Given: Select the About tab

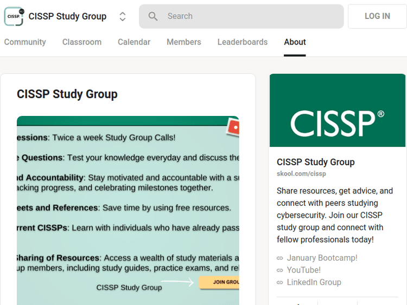Looking at the screenshot, I should click(x=295, y=42).
